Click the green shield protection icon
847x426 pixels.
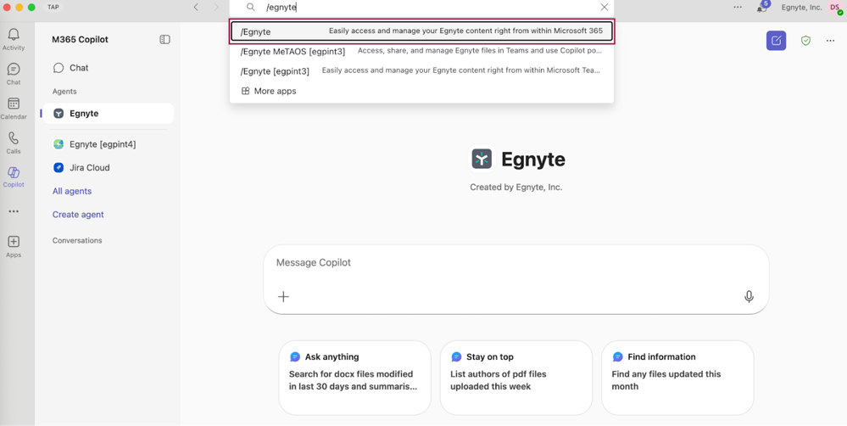(805, 41)
